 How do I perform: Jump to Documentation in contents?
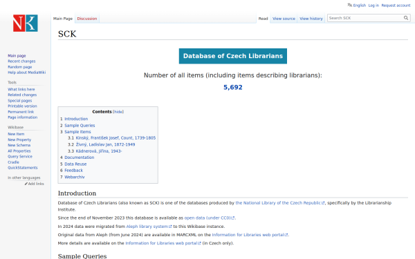(80, 157)
